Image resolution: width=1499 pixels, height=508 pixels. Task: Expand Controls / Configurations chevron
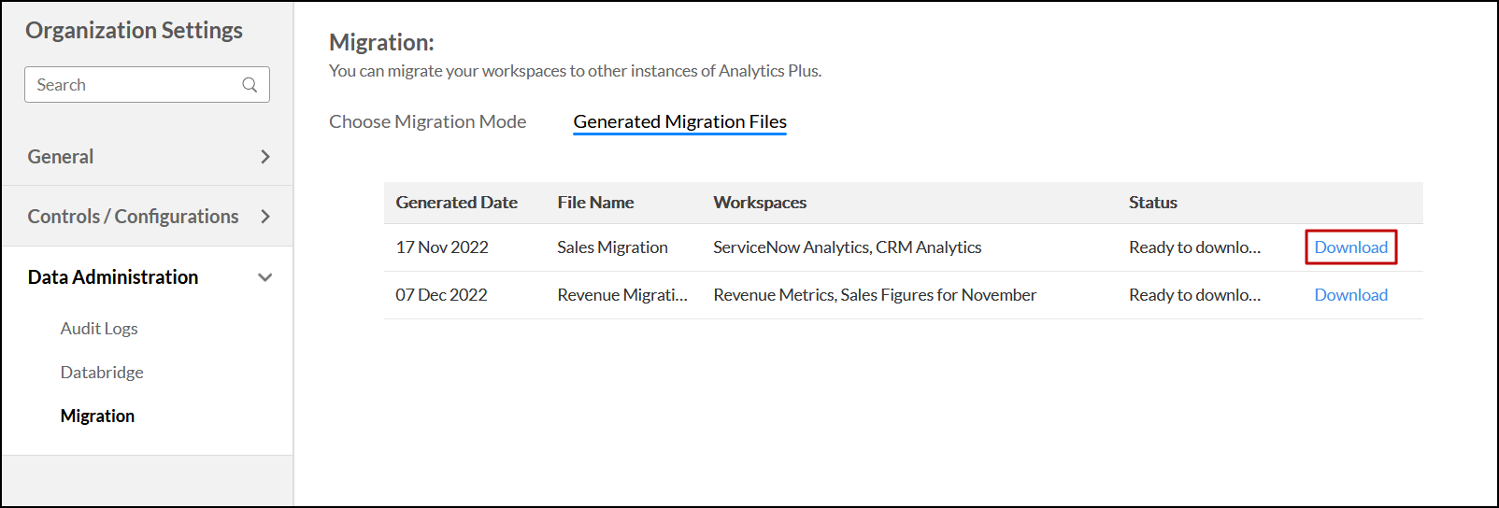tap(265, 217)
